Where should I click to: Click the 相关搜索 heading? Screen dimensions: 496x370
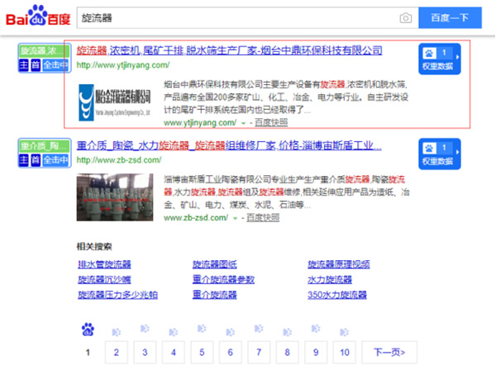[x=94, y=247]
